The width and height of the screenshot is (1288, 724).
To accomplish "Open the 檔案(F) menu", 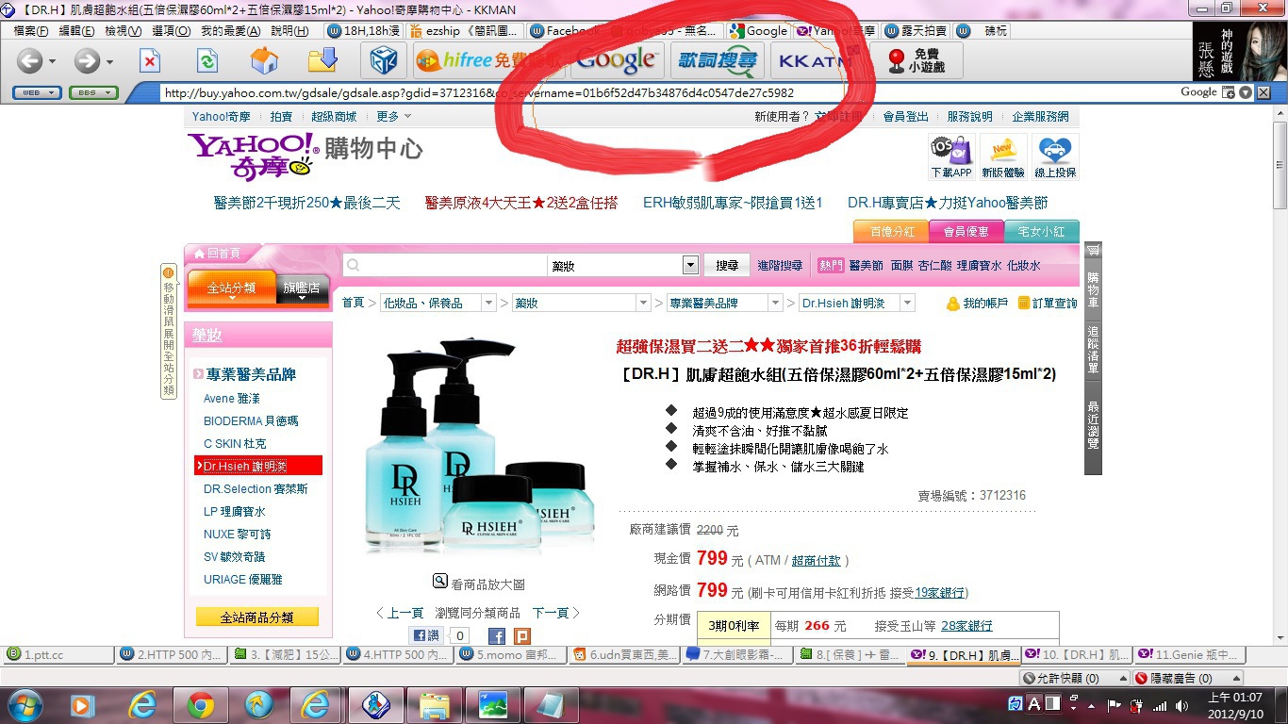I will click(31, 31).
